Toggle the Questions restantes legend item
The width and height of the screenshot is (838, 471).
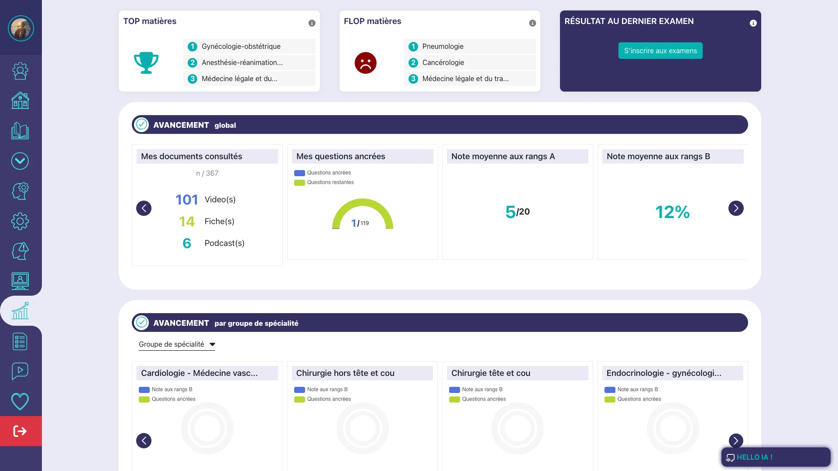(324, 182)
